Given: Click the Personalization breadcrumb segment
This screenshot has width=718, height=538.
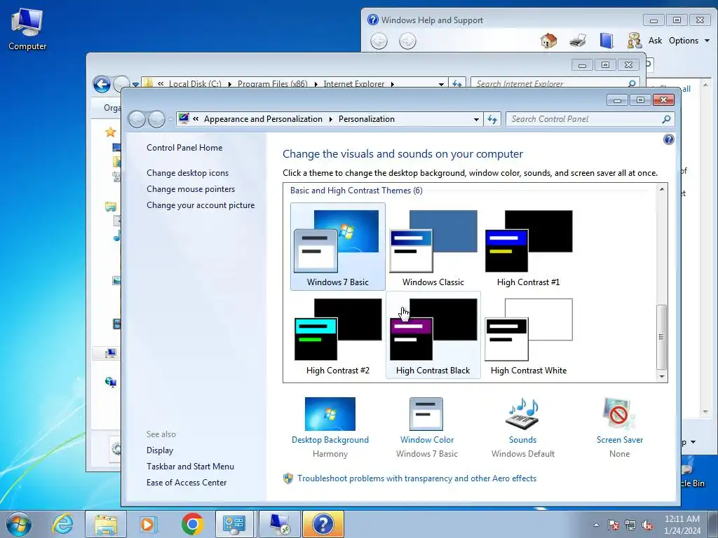Looking at the screenshot, I should pos(366,119).
